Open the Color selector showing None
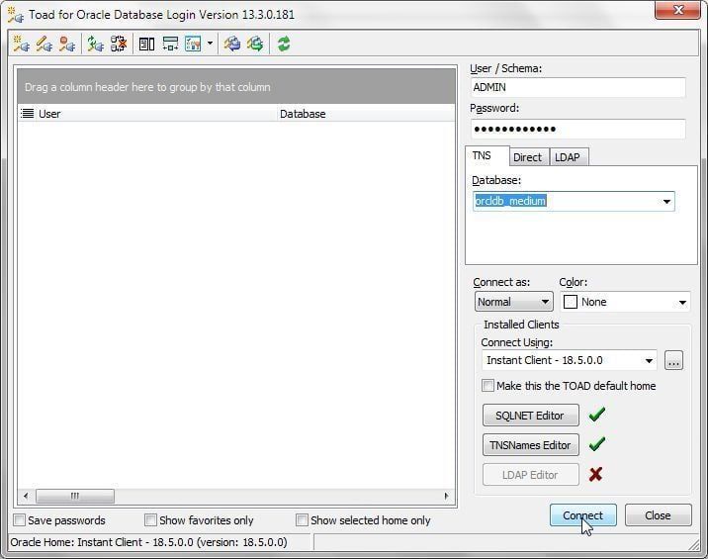Image resolution: width=708 pixels, height=559 pixels. [x=625, y=302]
